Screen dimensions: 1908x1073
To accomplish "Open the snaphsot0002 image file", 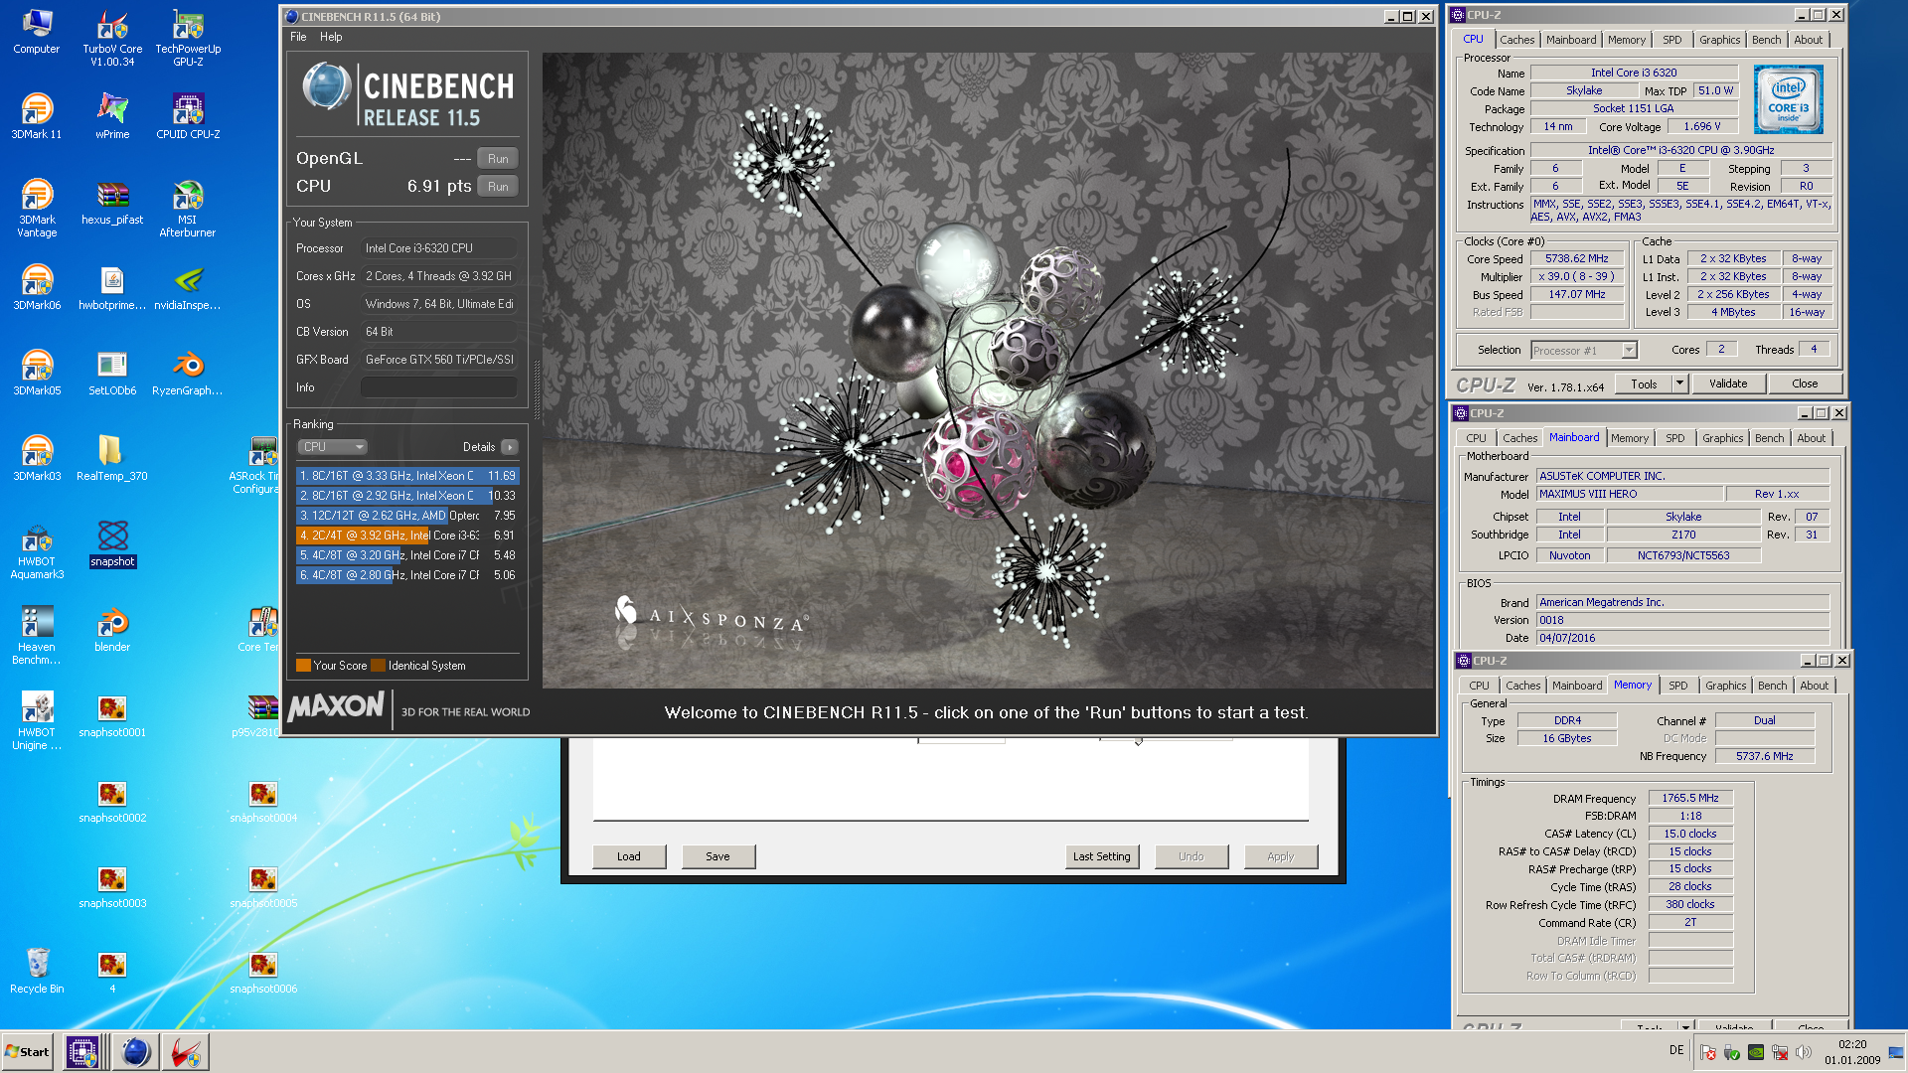I will point(112,800).
